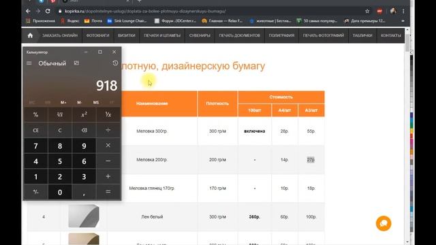Click the Плотность column header
This screenshot has width=436, height=245.
tap(217, 103)
